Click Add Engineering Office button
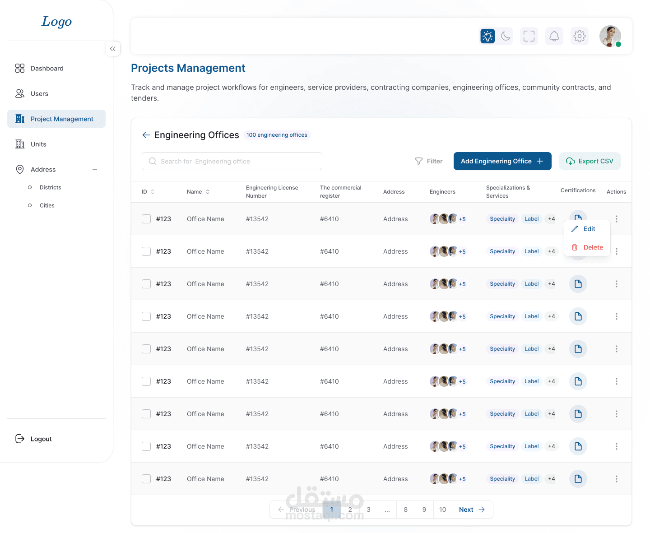This screenshot has height=533, width=650. tap(502, 161)
